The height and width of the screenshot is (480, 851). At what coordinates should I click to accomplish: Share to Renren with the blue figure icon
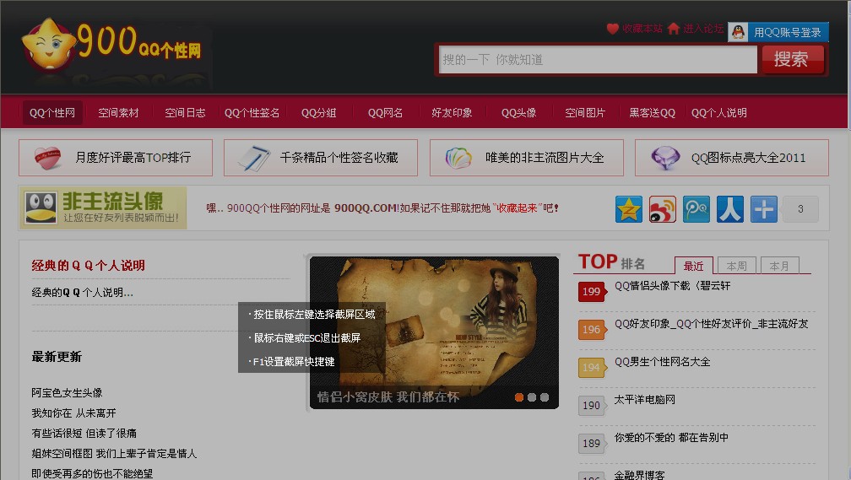click(730, 209)
